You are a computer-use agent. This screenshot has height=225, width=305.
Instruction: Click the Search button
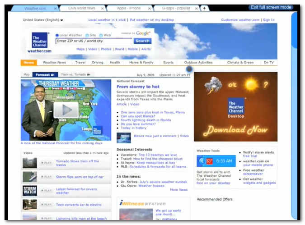pyautogui.click(x=142, y=41)
